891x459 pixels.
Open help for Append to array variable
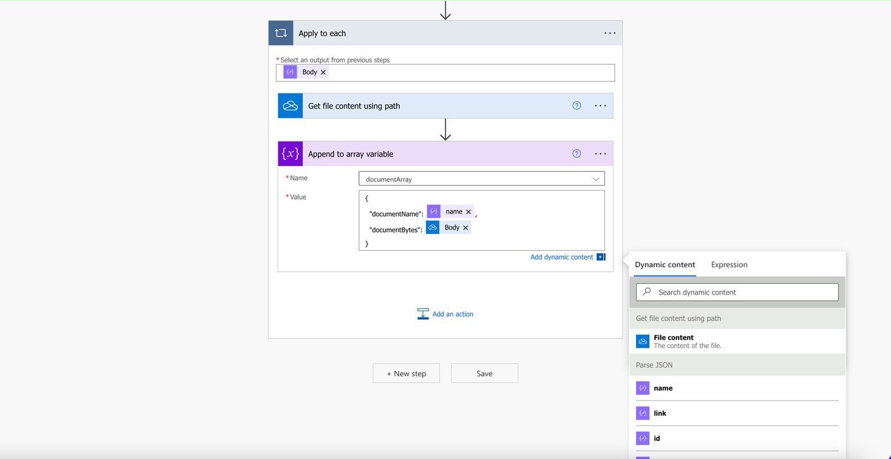(x=576, y=154)
